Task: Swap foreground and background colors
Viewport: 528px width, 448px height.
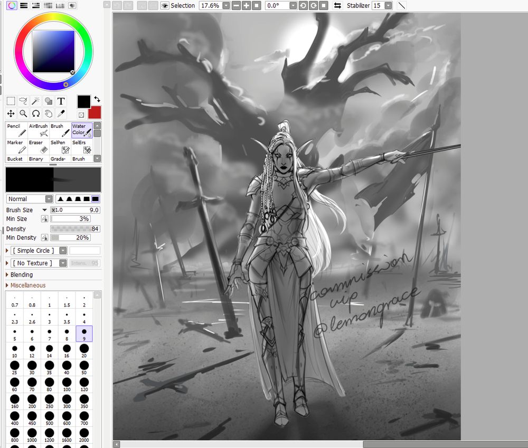Action: 97,99
